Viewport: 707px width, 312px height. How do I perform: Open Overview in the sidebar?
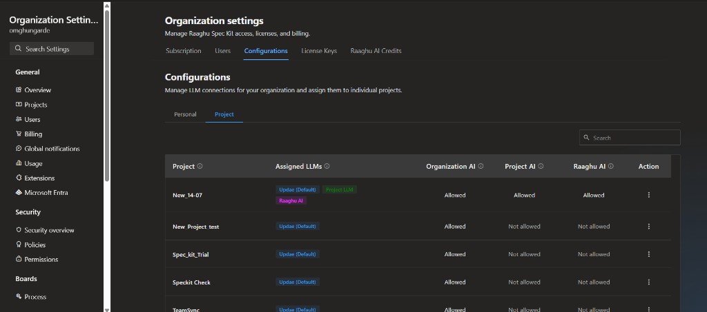tap(38, 90)
